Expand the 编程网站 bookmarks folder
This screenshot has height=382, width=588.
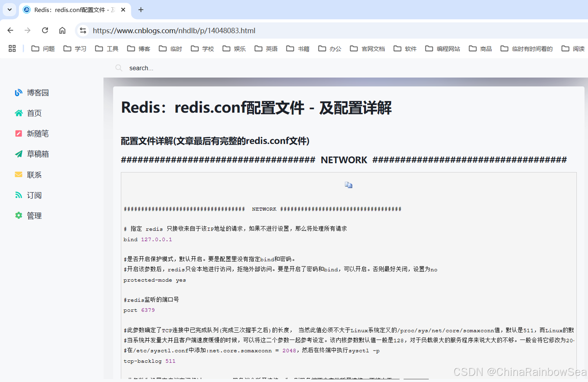pos(443,48)
